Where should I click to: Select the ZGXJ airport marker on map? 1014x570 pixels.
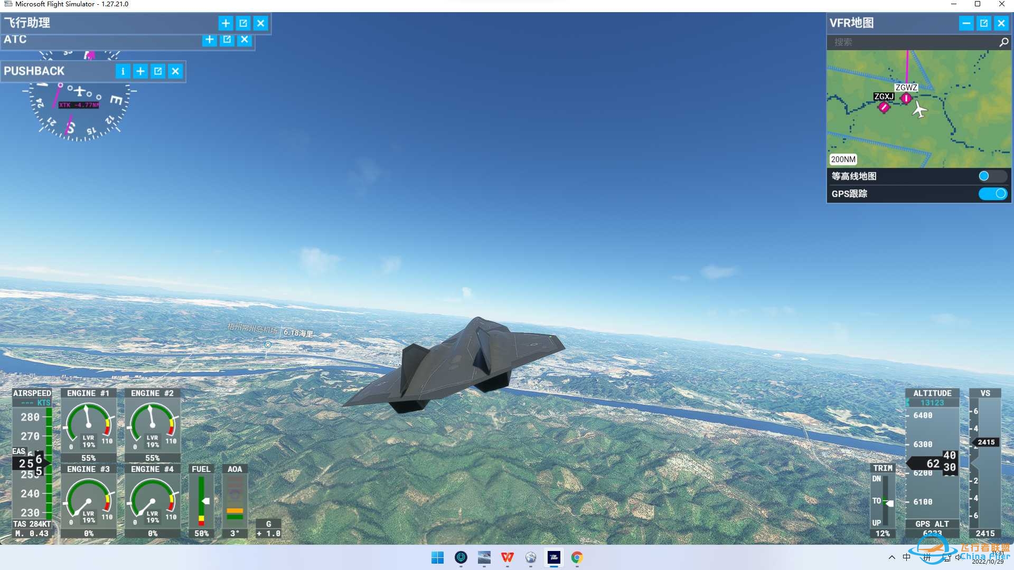(884, 107)
